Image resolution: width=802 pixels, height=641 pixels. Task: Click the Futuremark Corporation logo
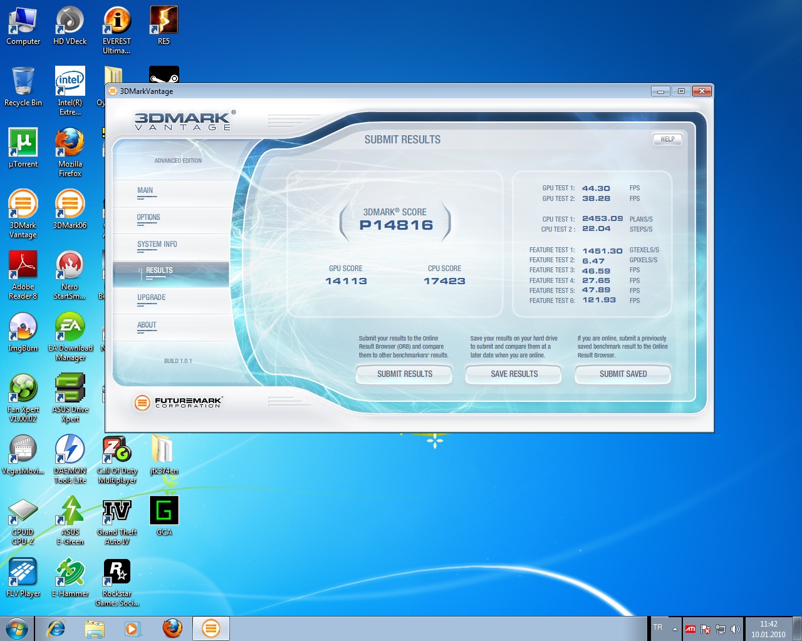179,403
